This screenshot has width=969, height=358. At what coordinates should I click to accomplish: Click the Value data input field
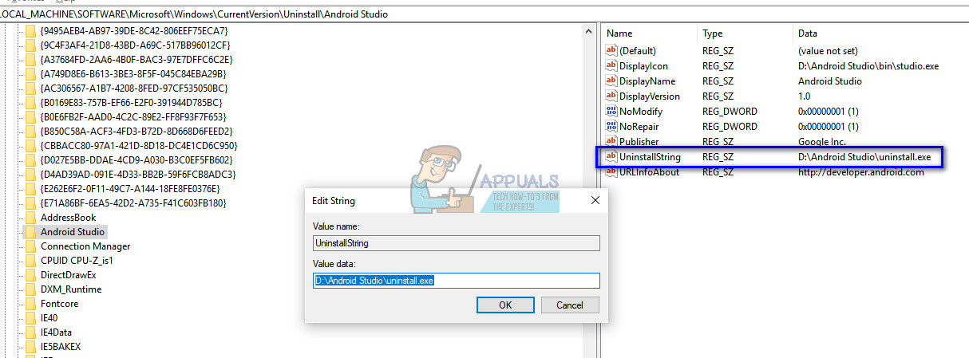click(457, 281)
